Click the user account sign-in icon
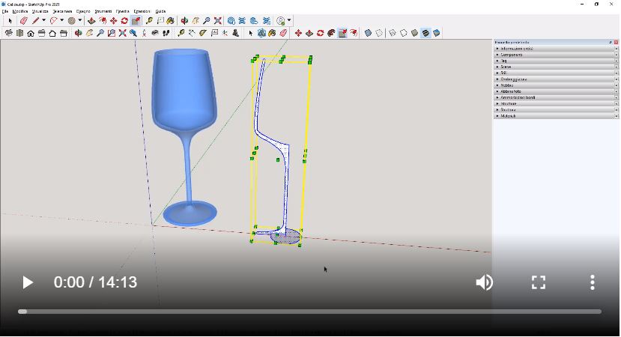 pyautogui.click(x=281, y=20)
